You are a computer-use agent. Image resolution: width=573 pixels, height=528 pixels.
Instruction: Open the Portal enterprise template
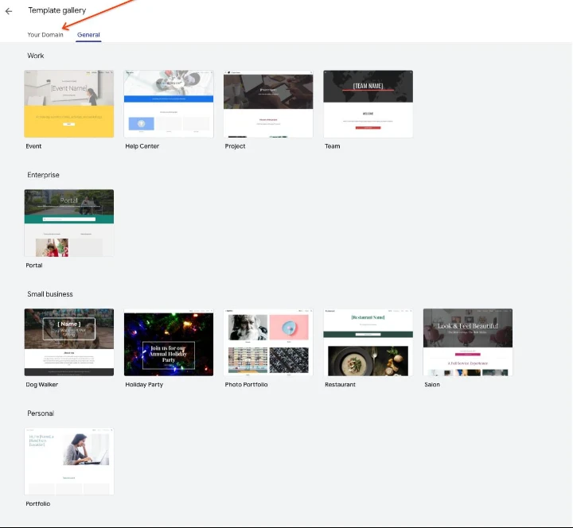coord(69,223)
